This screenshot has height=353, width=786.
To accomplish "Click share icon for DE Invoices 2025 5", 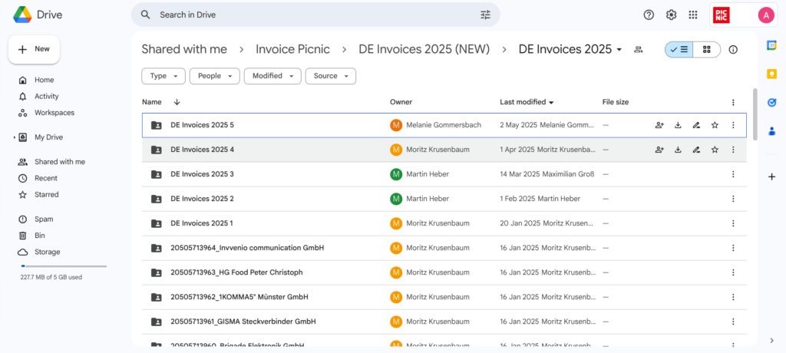I will [659, 125].
